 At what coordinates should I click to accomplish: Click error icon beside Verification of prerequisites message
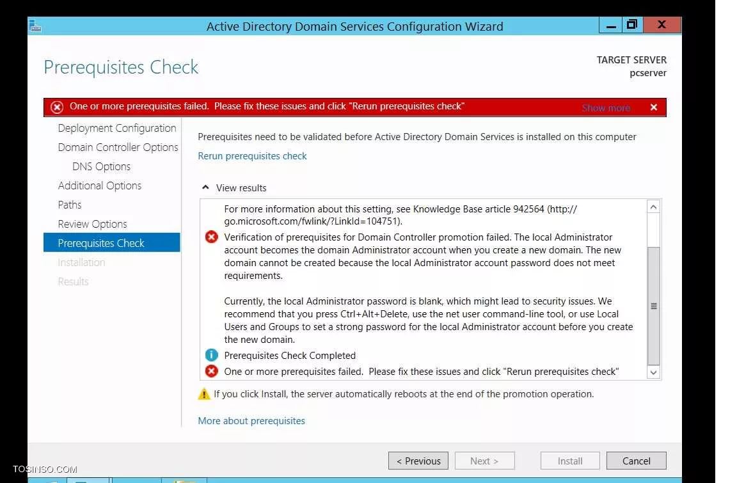point(212,237)
